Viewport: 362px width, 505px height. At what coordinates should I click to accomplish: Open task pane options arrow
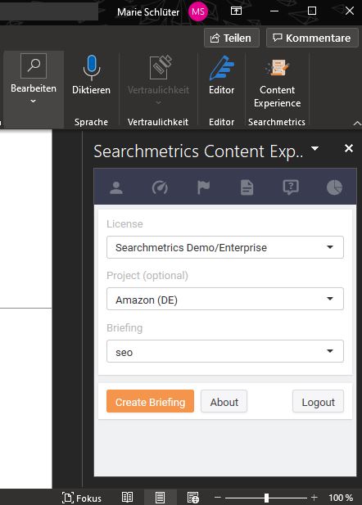point(315,148)
